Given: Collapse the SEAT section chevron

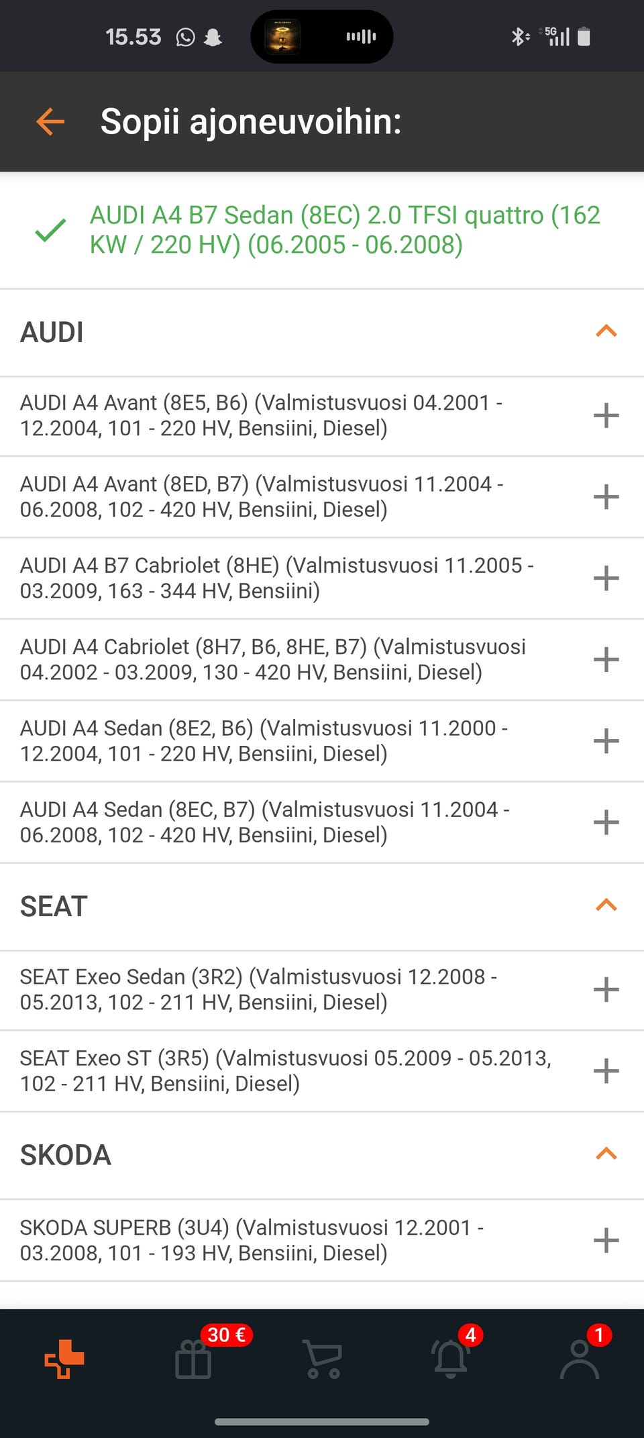Looking at the screenshot, I should tap(606, 905).
